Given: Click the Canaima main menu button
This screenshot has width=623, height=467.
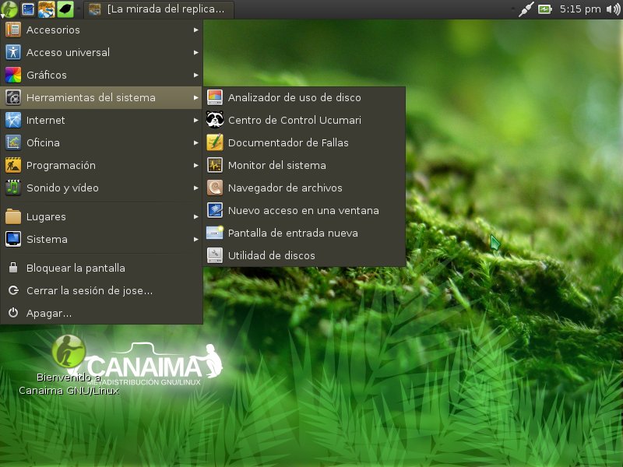Looking at the screenshot, I should [9, 9].
